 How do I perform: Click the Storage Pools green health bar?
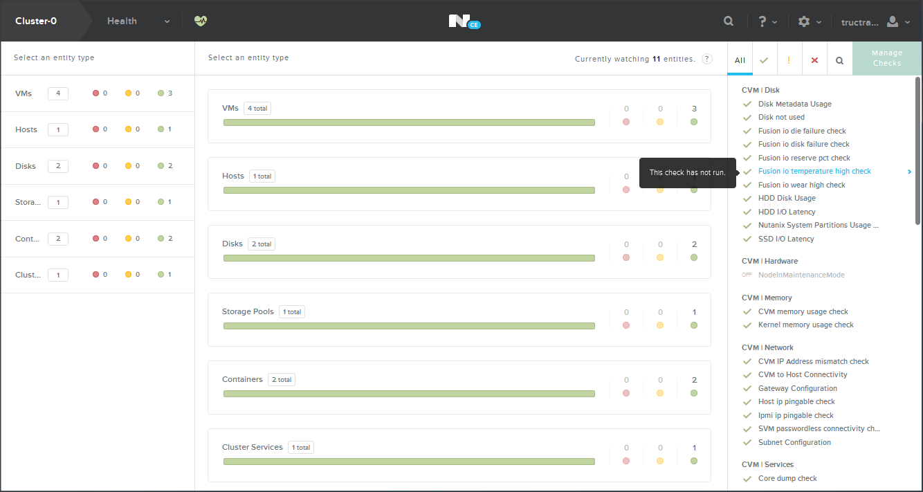click(x=409, y=326)
